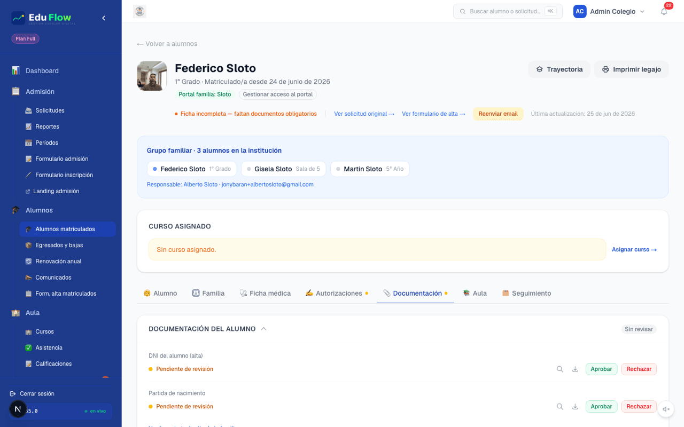The width and height of the screenshot is (684, 427).
Task: Download the DNI del alumno document
Action: tap(575, 369)
